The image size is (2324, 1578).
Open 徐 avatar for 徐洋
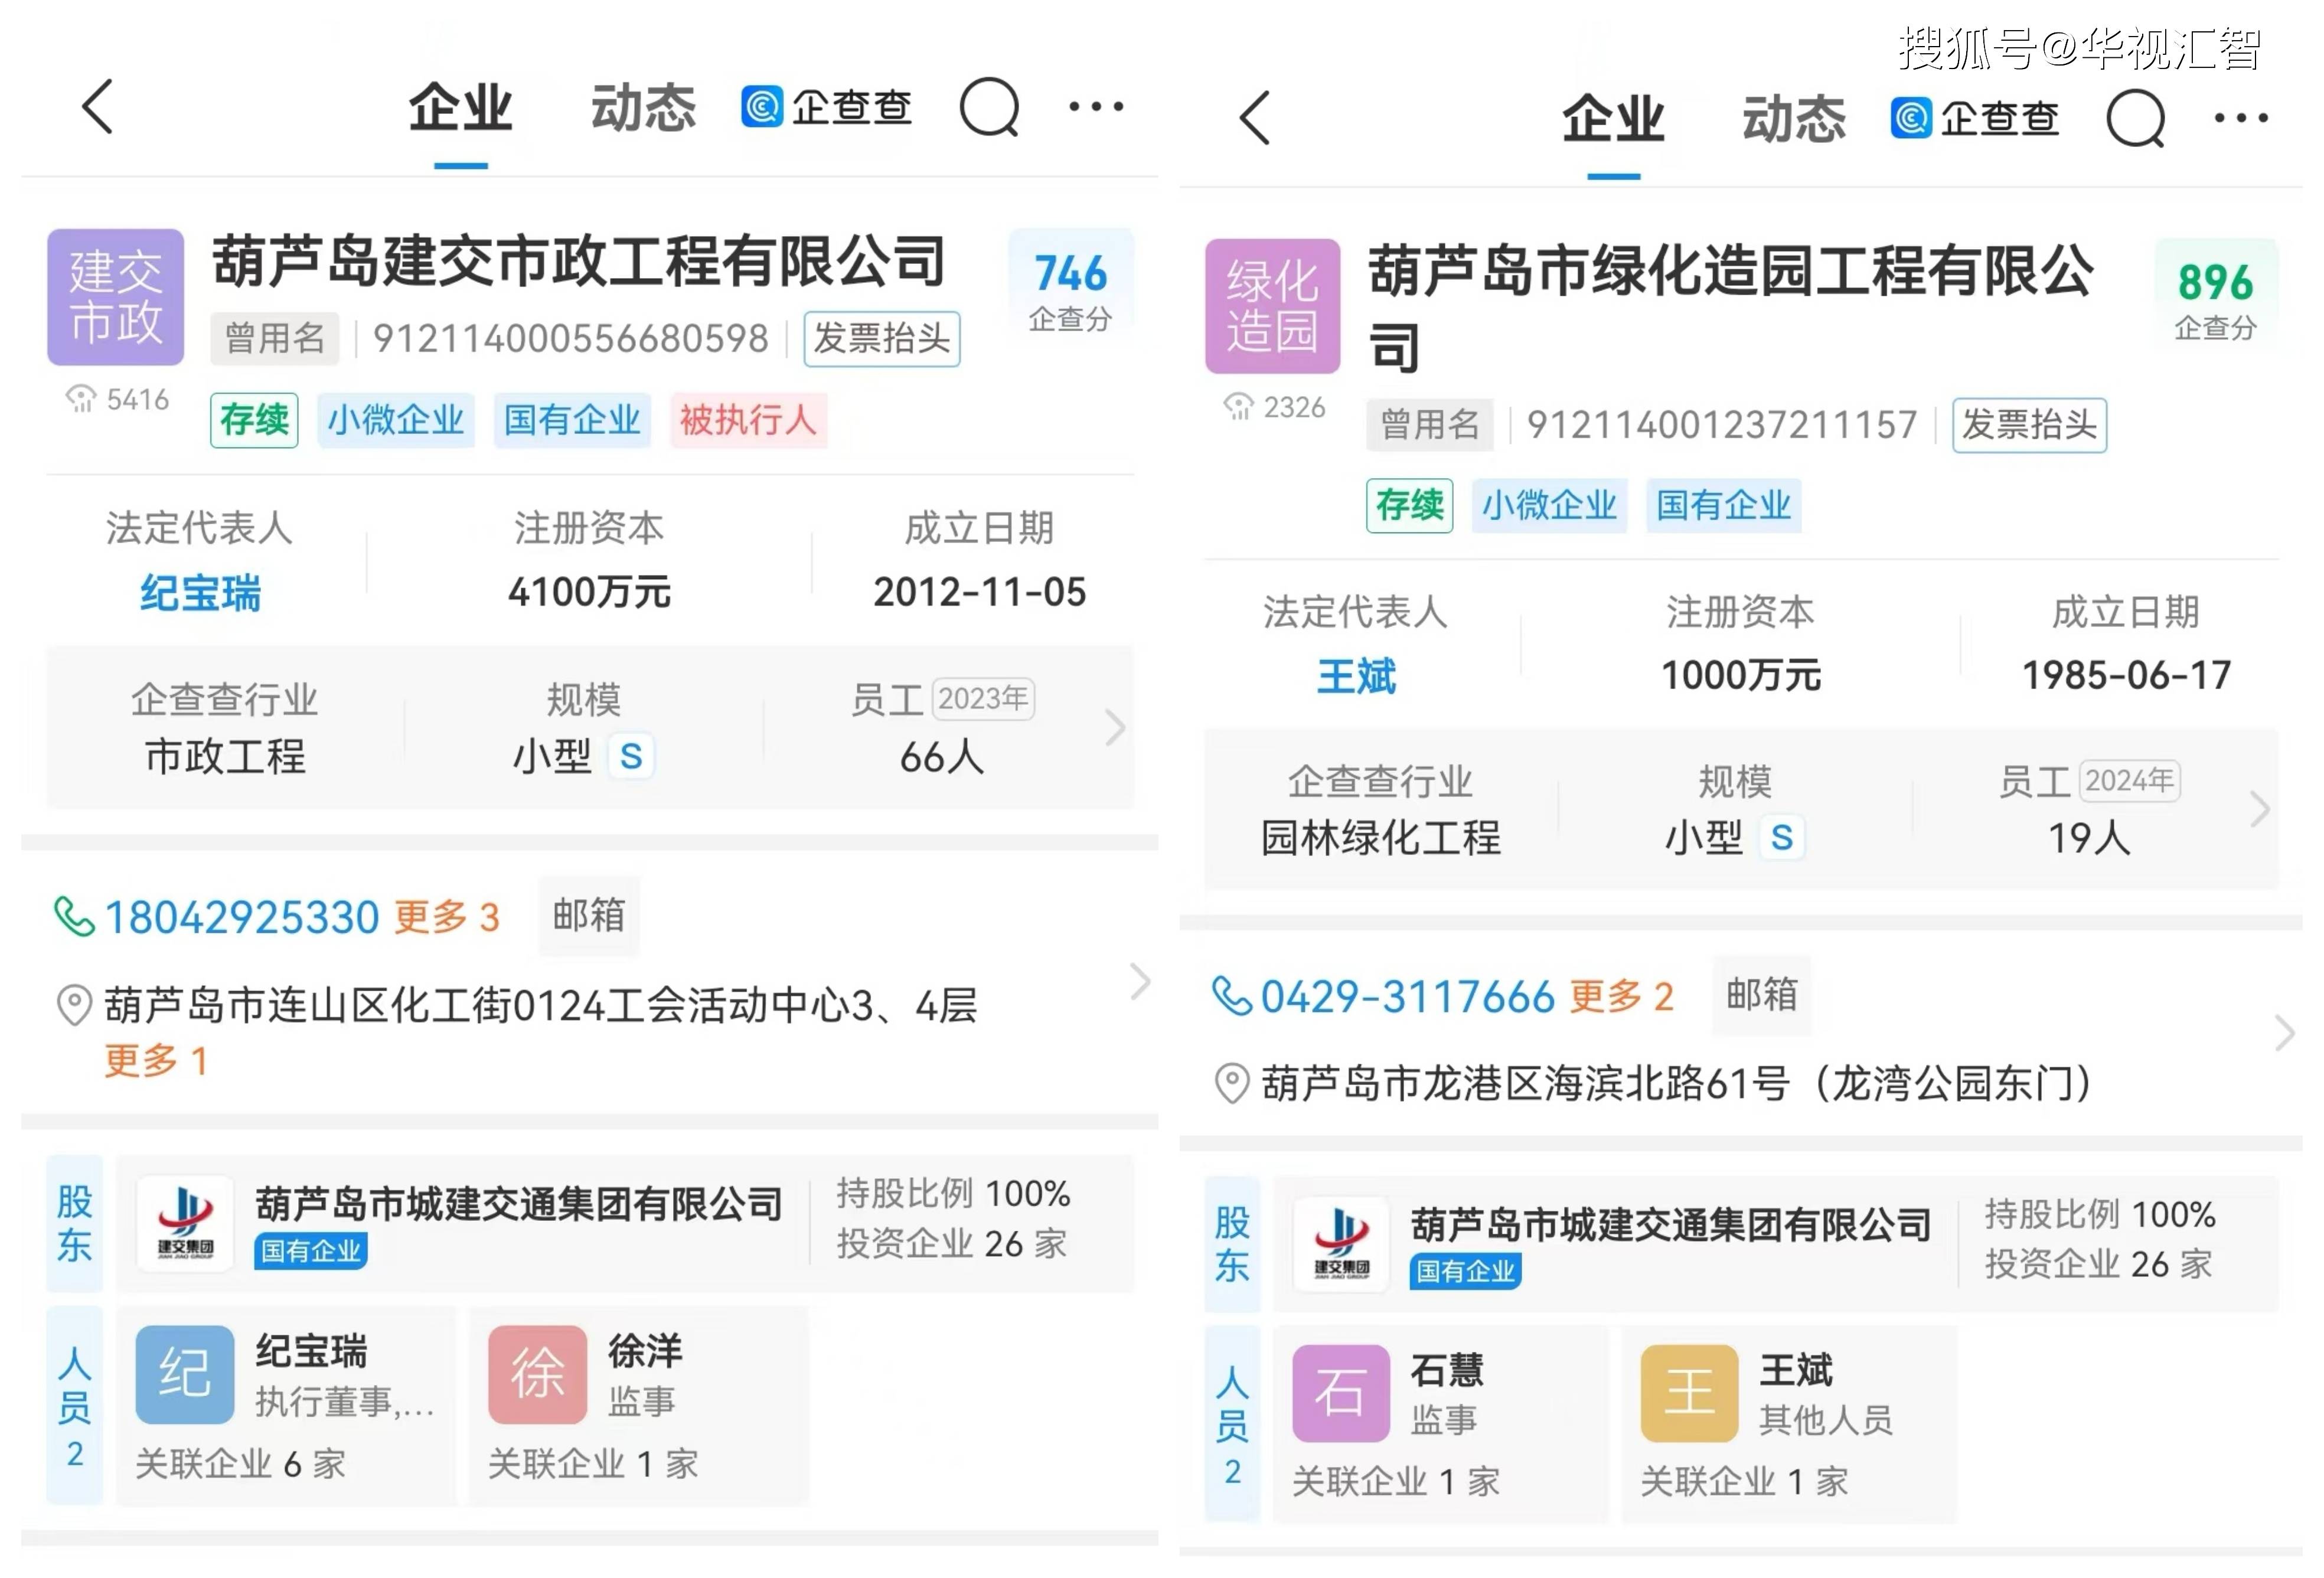point(537,1374)
